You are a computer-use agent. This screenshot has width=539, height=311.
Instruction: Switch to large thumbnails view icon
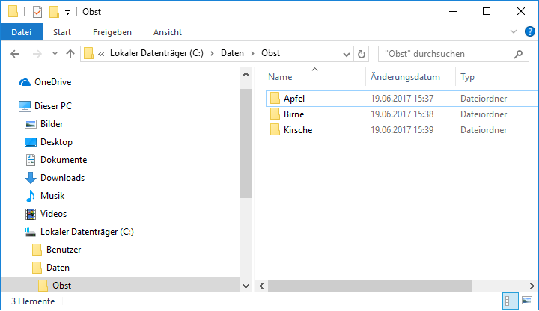pos(527,301)
